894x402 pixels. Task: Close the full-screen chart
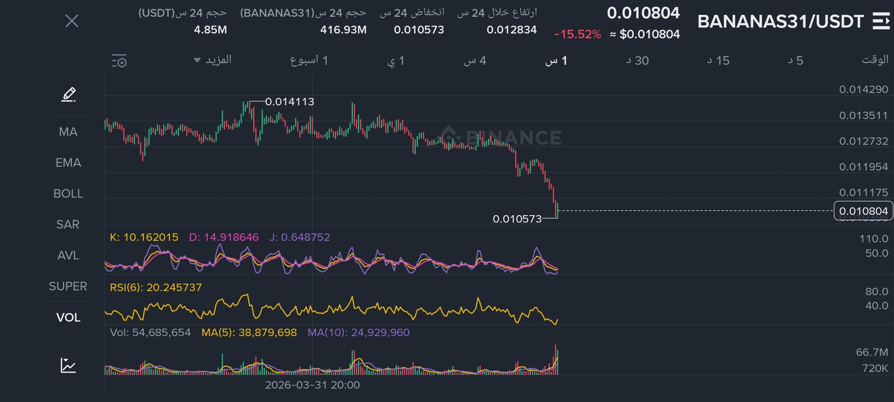click(x=72, y=21)
